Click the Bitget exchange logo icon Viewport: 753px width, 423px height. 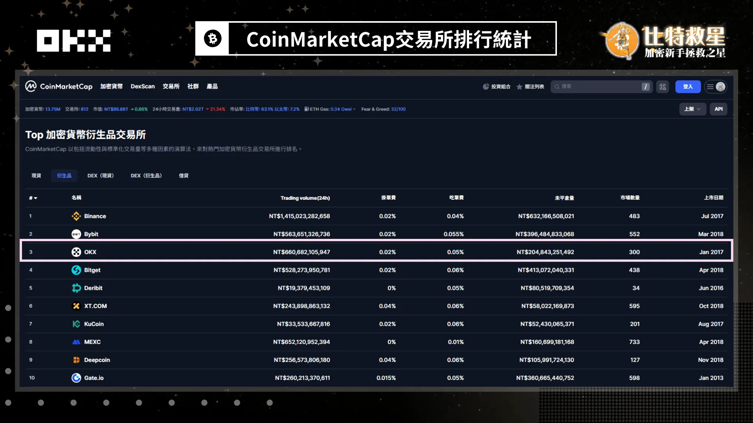click(76, 270)
